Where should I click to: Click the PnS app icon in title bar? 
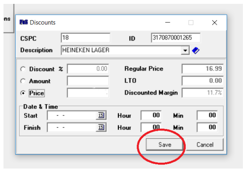point(24,22)
